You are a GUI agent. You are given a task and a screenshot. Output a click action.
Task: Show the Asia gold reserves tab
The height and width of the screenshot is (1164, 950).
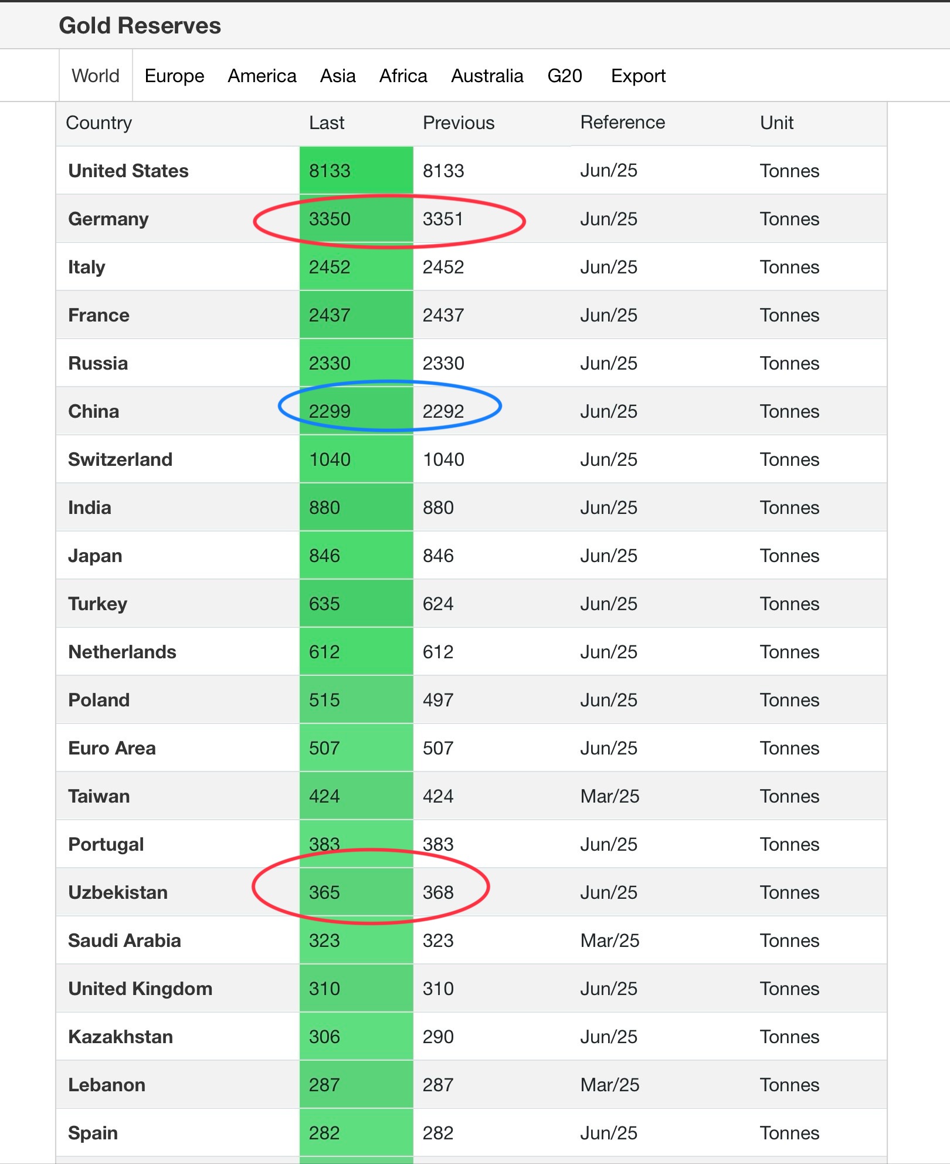[338, 76]
